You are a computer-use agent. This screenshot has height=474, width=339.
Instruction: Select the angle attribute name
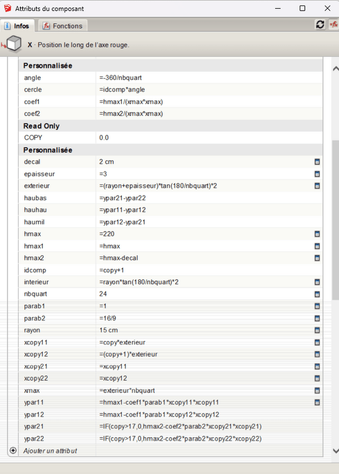click(x=32, y=78)
